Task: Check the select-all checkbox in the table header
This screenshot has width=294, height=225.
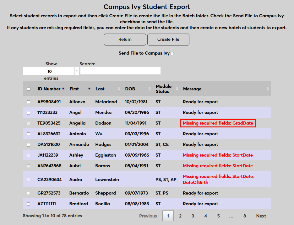Action: coord(28,89)
